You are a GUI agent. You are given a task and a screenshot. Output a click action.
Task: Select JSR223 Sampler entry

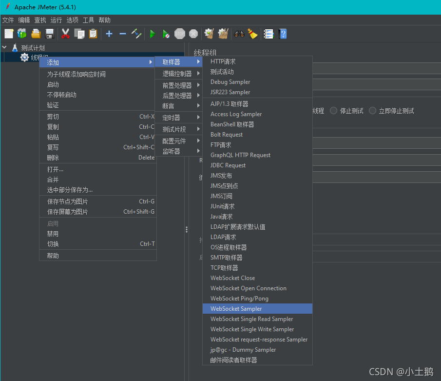(x=257, y=92)
